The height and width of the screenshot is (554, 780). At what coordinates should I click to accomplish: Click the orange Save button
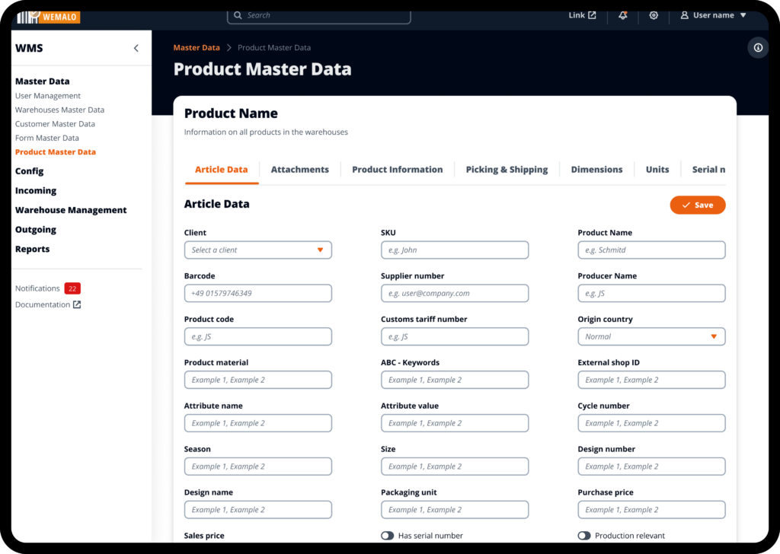pos(697,205)
